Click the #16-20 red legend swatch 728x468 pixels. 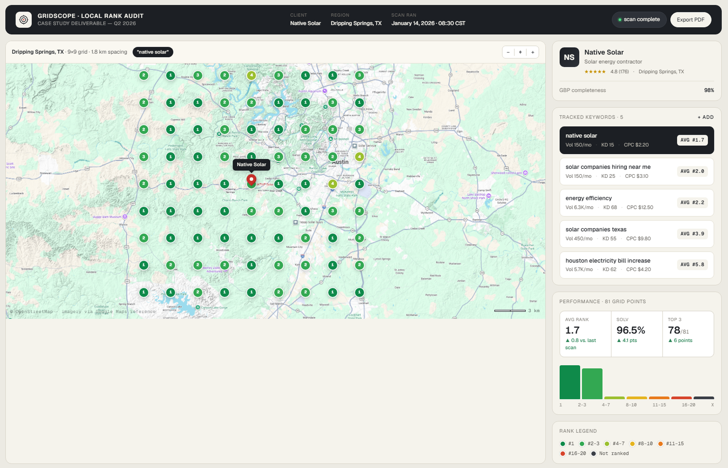(563, 453)
